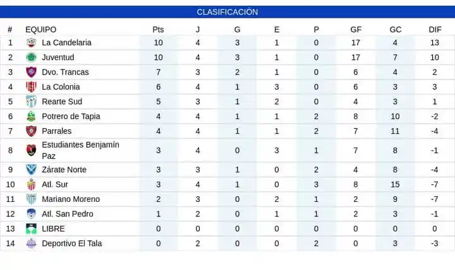Click Dvo. Trancas team crest icon
This screenshot has width=455, height=270.
click(31, 72)
